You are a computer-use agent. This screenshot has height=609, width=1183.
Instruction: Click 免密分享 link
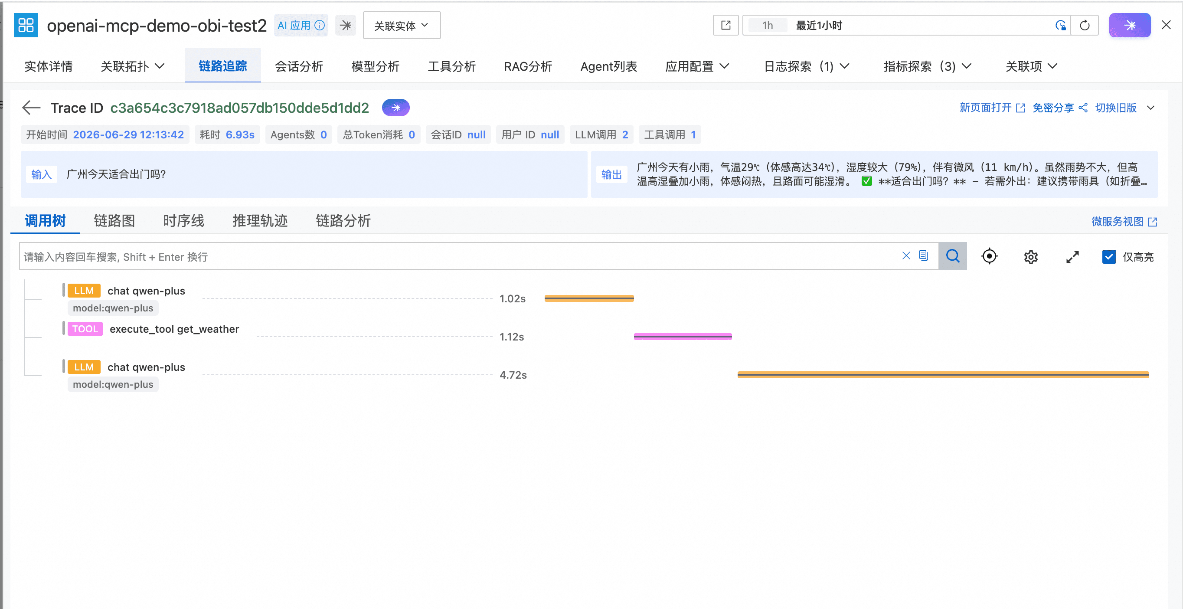click(1059, 108)
